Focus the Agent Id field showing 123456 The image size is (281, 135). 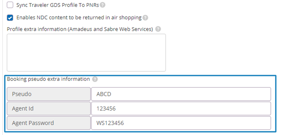pos(181,108)
